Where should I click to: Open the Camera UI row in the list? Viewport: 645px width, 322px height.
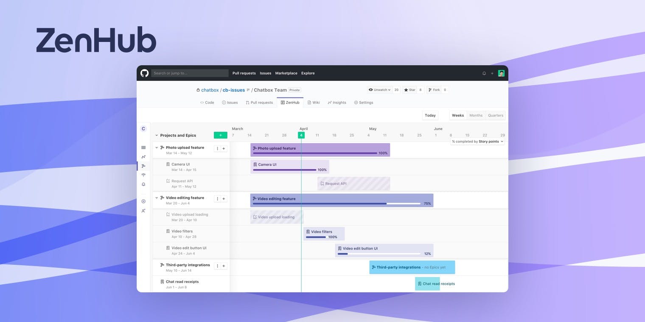click(191, 167)
